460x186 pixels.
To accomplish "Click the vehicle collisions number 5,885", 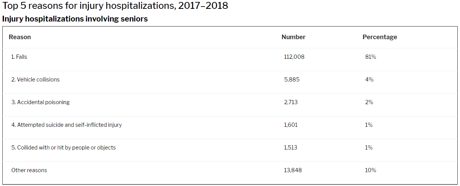I will [x=291, y=80].
